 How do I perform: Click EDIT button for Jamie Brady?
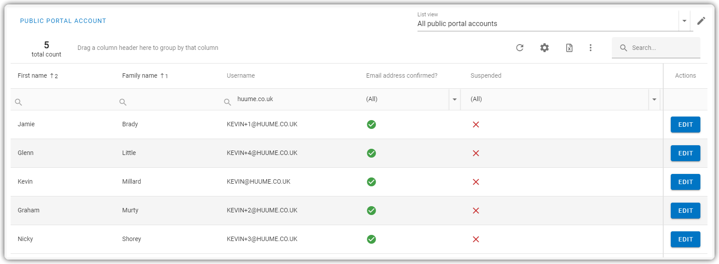(685, 124)
